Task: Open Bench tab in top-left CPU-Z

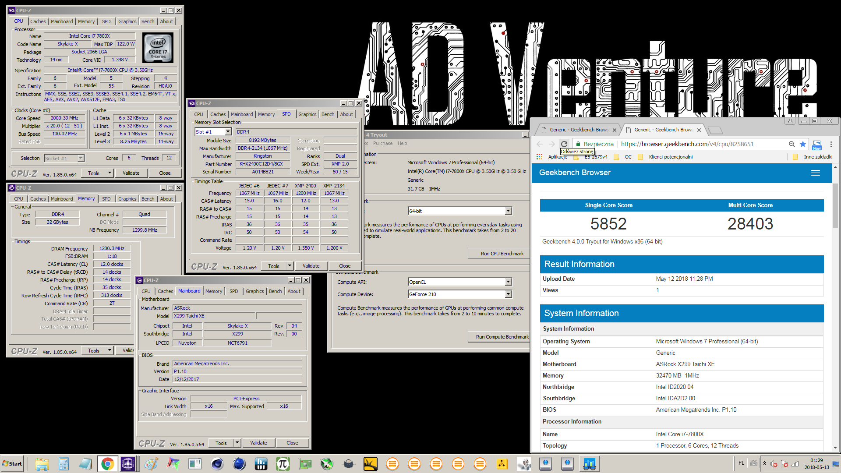Action: (148, 21)
